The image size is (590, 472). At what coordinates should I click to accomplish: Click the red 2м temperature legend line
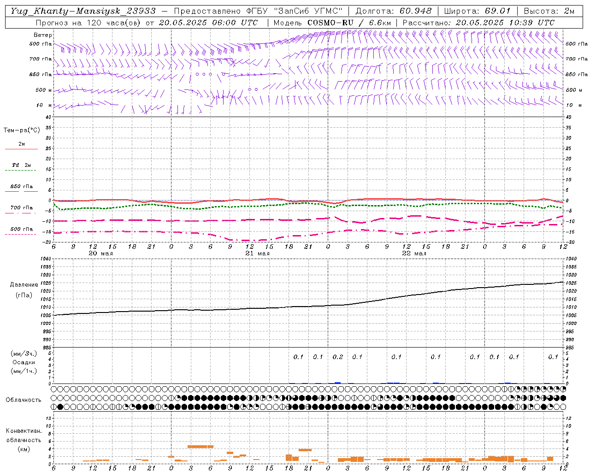[x=21, y=149]
